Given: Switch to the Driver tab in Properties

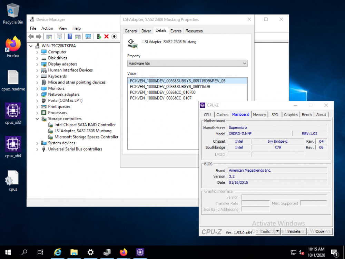Looking at the screenshot, I should (146, 31).
